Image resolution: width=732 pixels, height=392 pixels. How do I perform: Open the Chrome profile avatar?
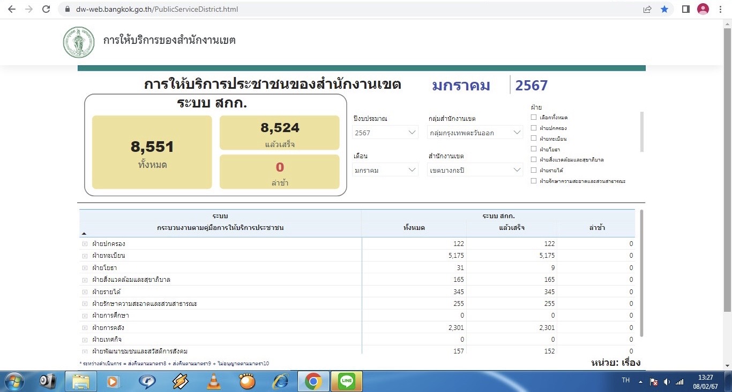703,9
